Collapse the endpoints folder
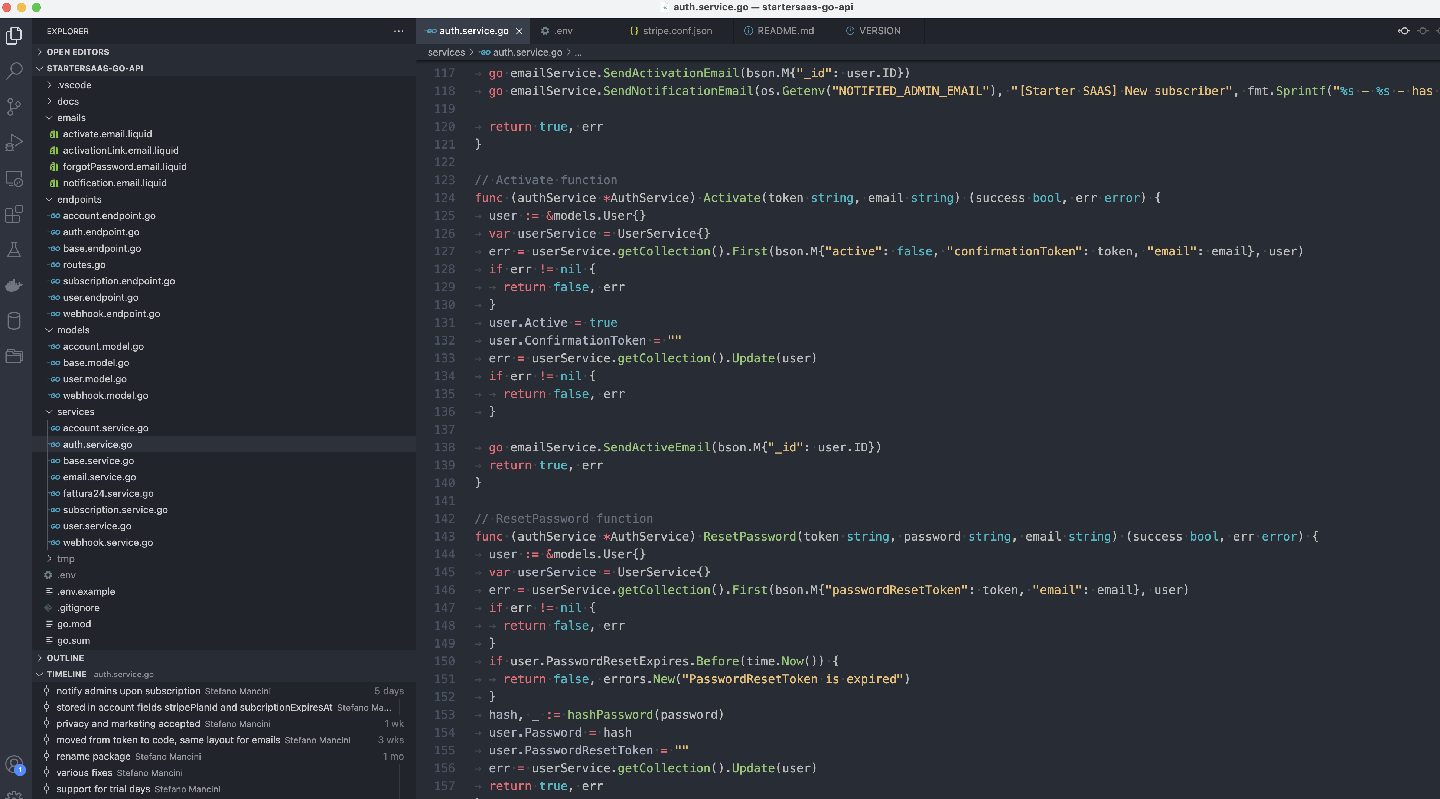The height and width of the screenshot is (799, 1440). click(49, 199)
